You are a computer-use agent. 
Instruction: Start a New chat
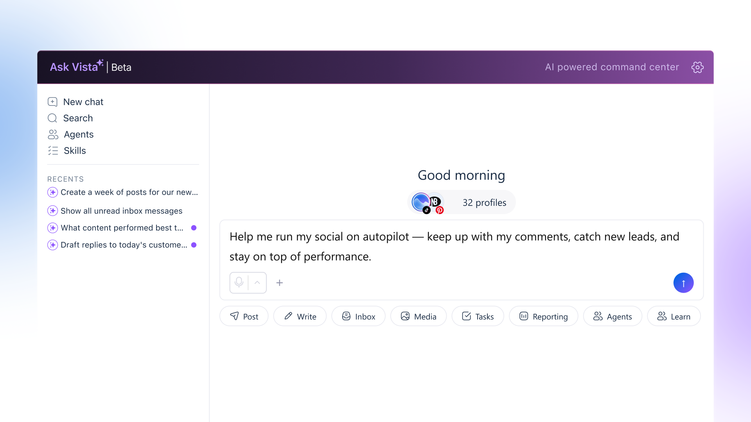click(x=75, y=102)
